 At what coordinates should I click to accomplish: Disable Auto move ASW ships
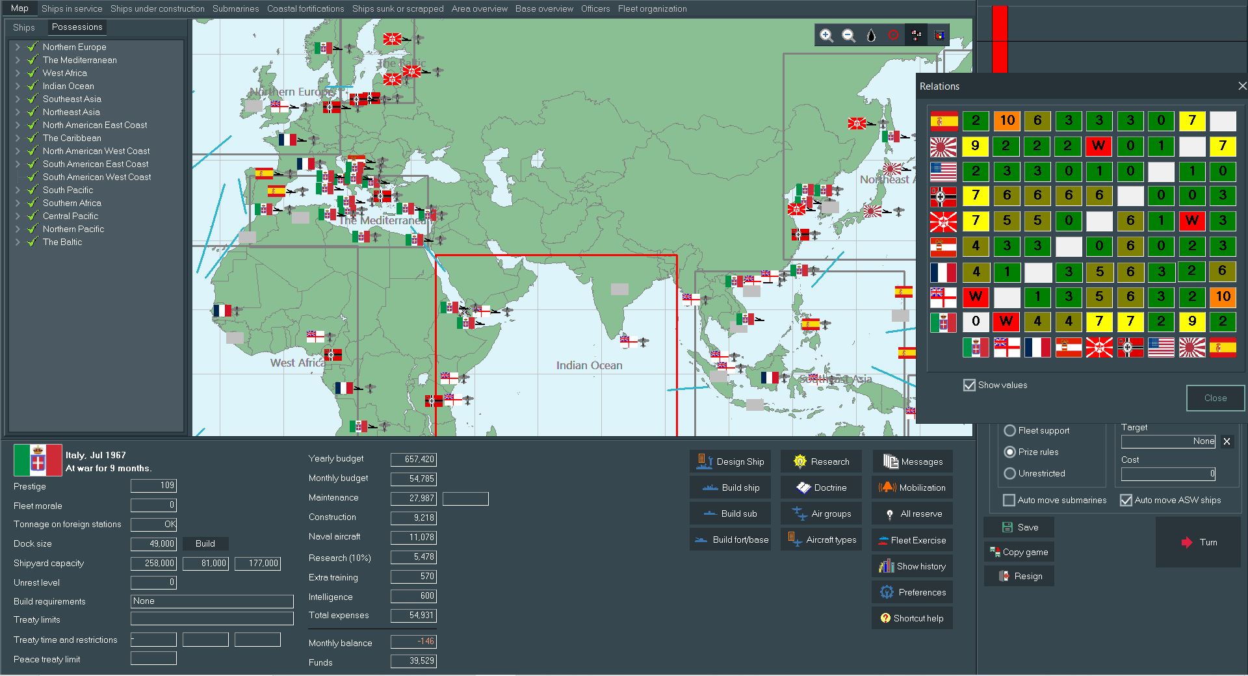pyautogui.click(x=1126, y=500)
